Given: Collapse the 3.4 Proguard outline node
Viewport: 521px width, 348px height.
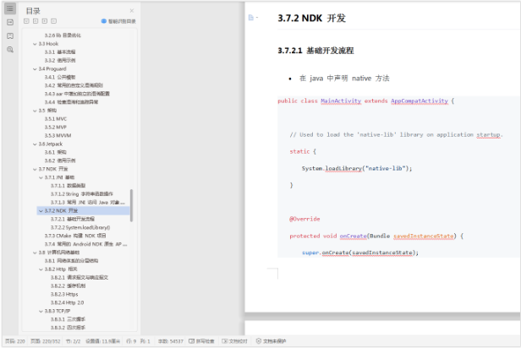Looking at the screenshot, I should pos(35,69).
